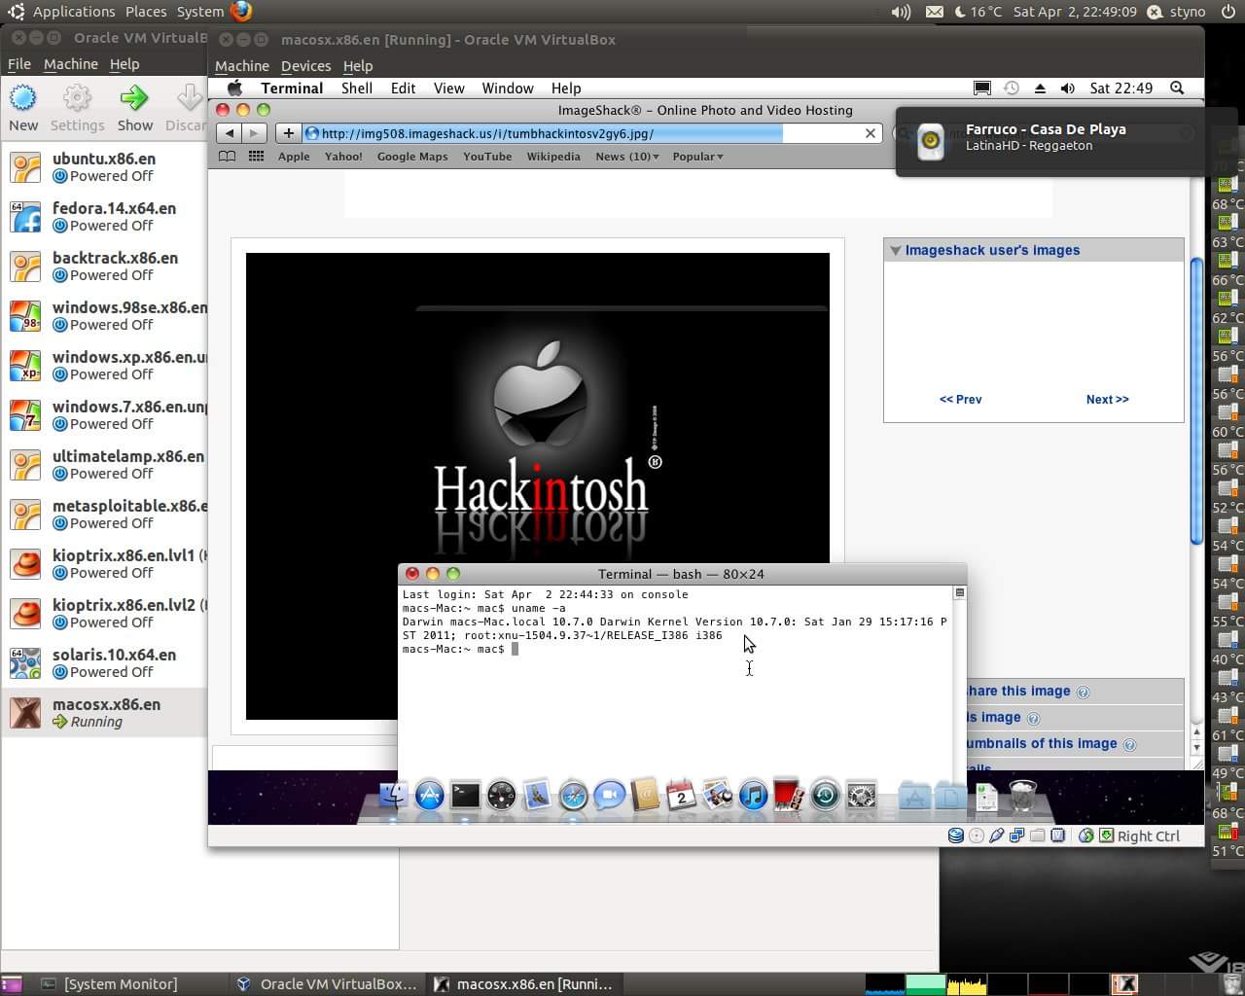Stop loading with the address bar X
The image size is (1245, 996).
coord(871,133)
